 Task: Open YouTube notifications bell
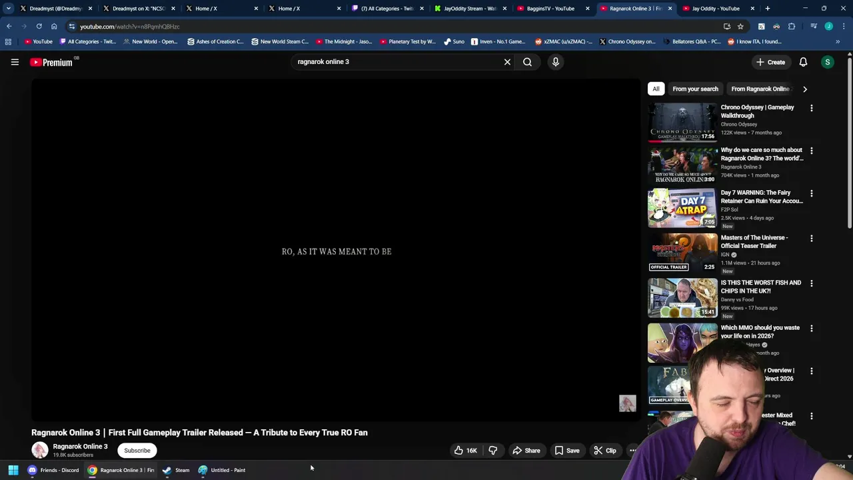803,62
